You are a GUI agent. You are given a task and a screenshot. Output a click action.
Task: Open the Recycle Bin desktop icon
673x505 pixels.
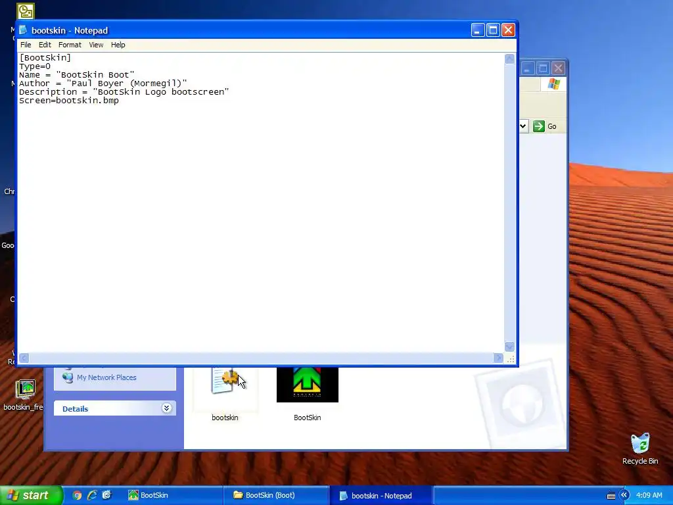pyautogui.click(x=640, y=443)
